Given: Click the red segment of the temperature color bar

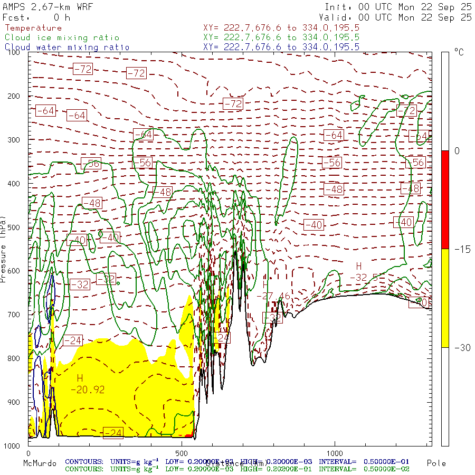Looking at the screenshot, I should 445,200.
